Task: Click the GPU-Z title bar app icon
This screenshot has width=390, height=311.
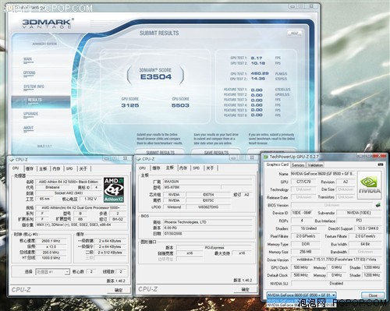Action: click(266, 157)
